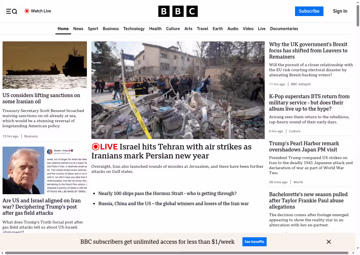Open the menu and search icon
This screenshot has width=360, height=255.
click(x=12, y=11)
